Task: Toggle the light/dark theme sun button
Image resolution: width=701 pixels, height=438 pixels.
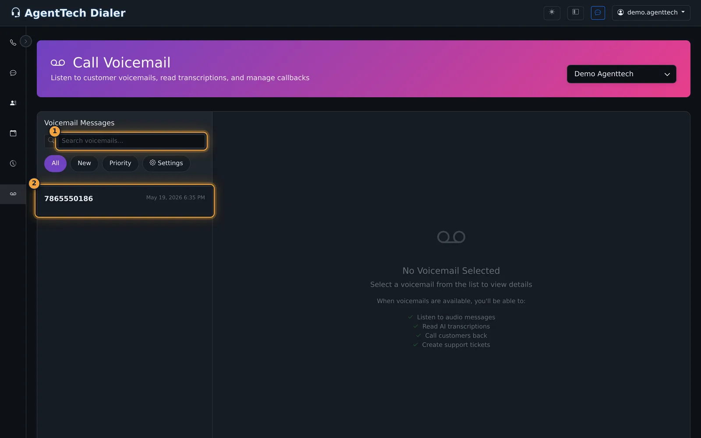Action: (552, 13)
